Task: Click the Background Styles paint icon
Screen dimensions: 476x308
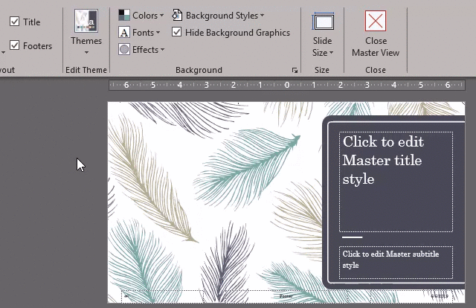Action: click(177, 16)
